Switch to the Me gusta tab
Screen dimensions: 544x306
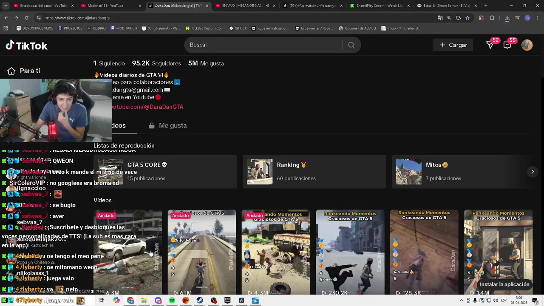168,125
